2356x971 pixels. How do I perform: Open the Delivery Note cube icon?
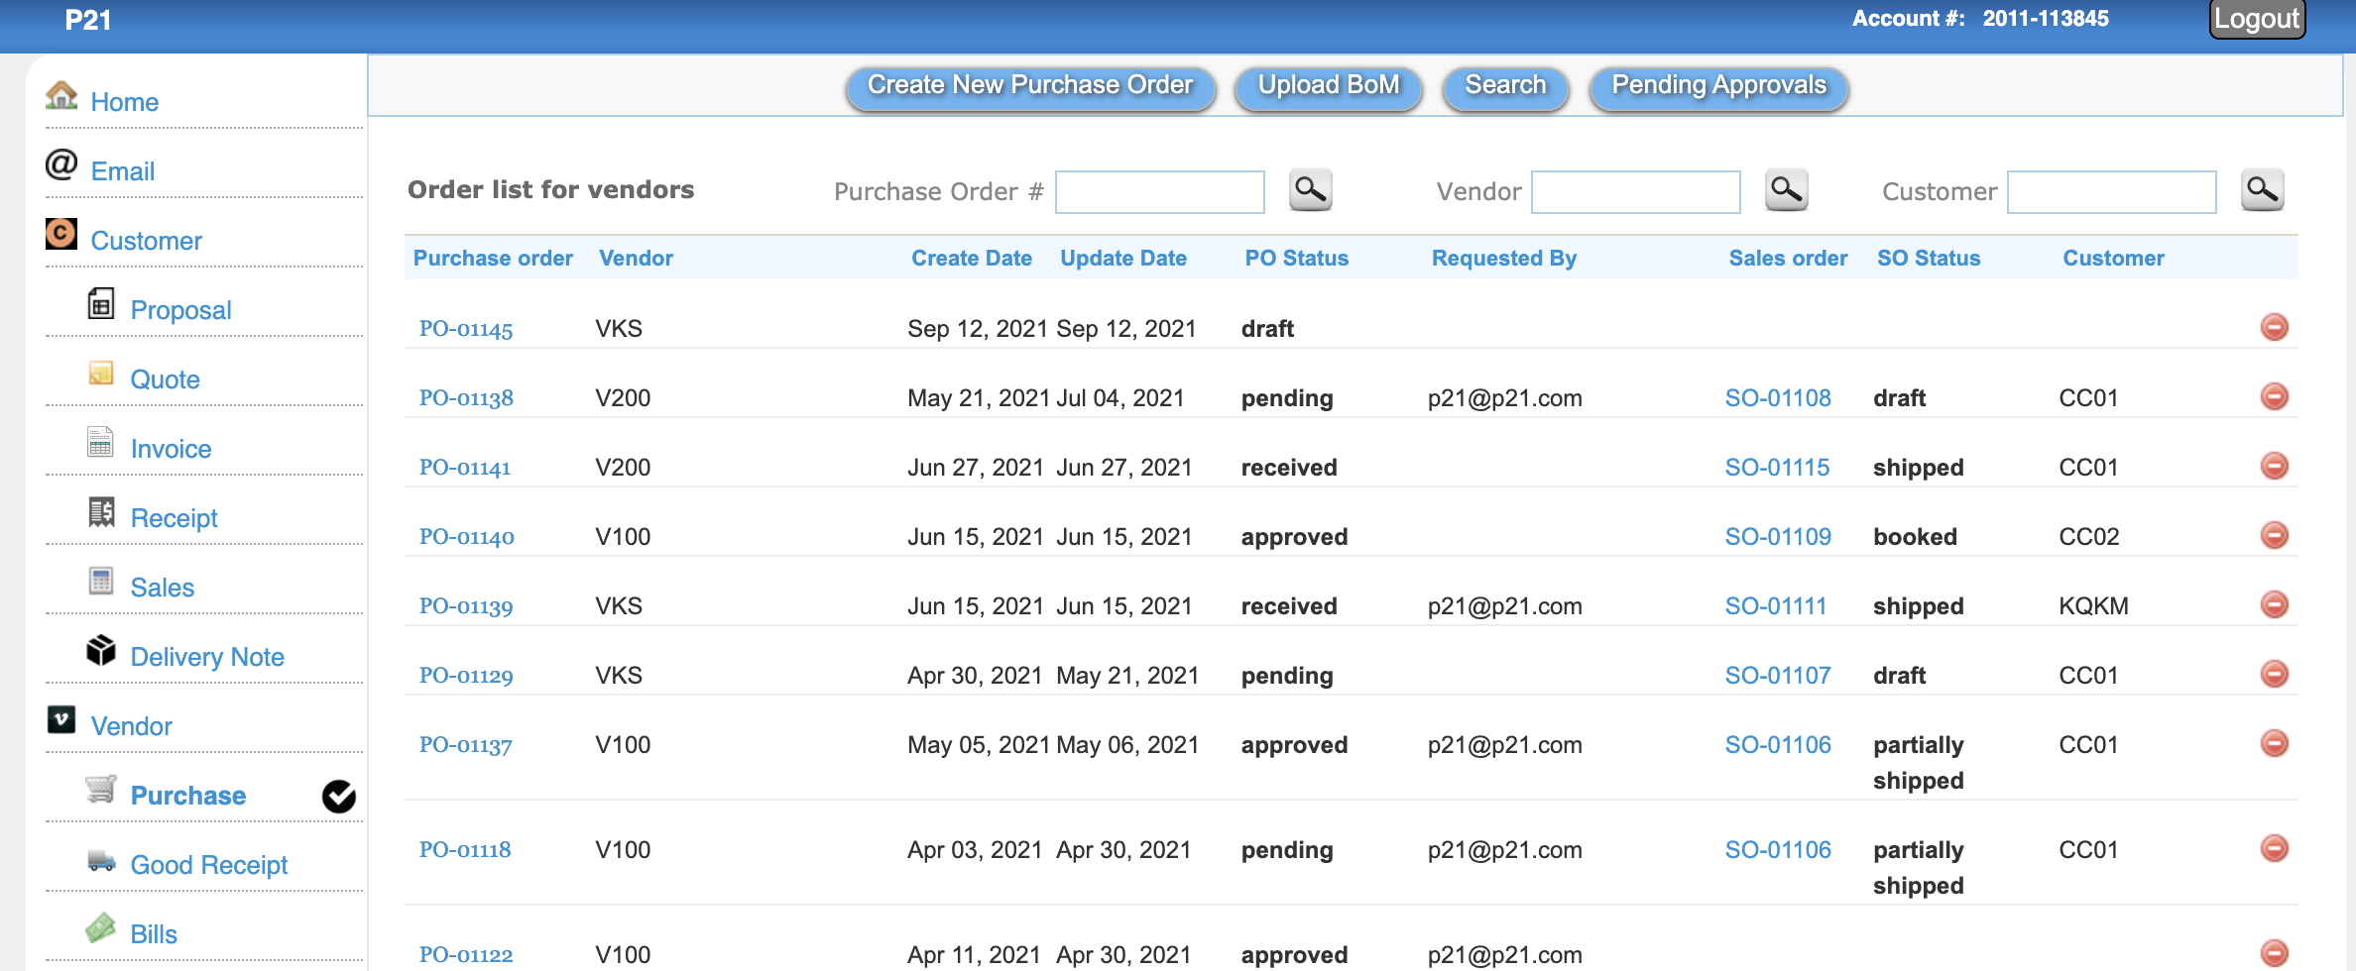100,651
